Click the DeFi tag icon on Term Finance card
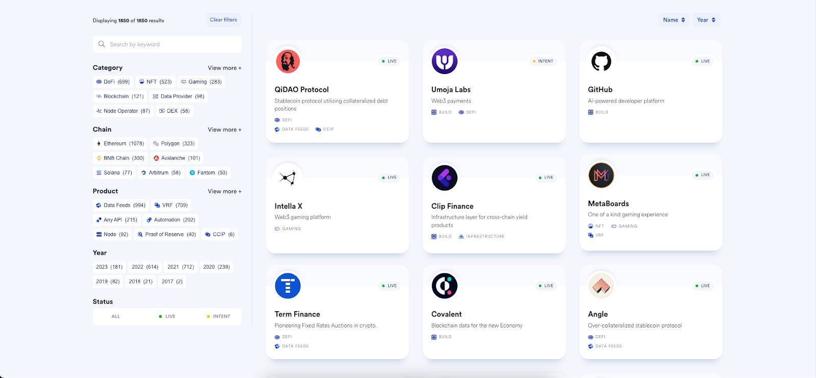Image resolution: width=816 pixels, height=378 pixels. pos(277,337)
